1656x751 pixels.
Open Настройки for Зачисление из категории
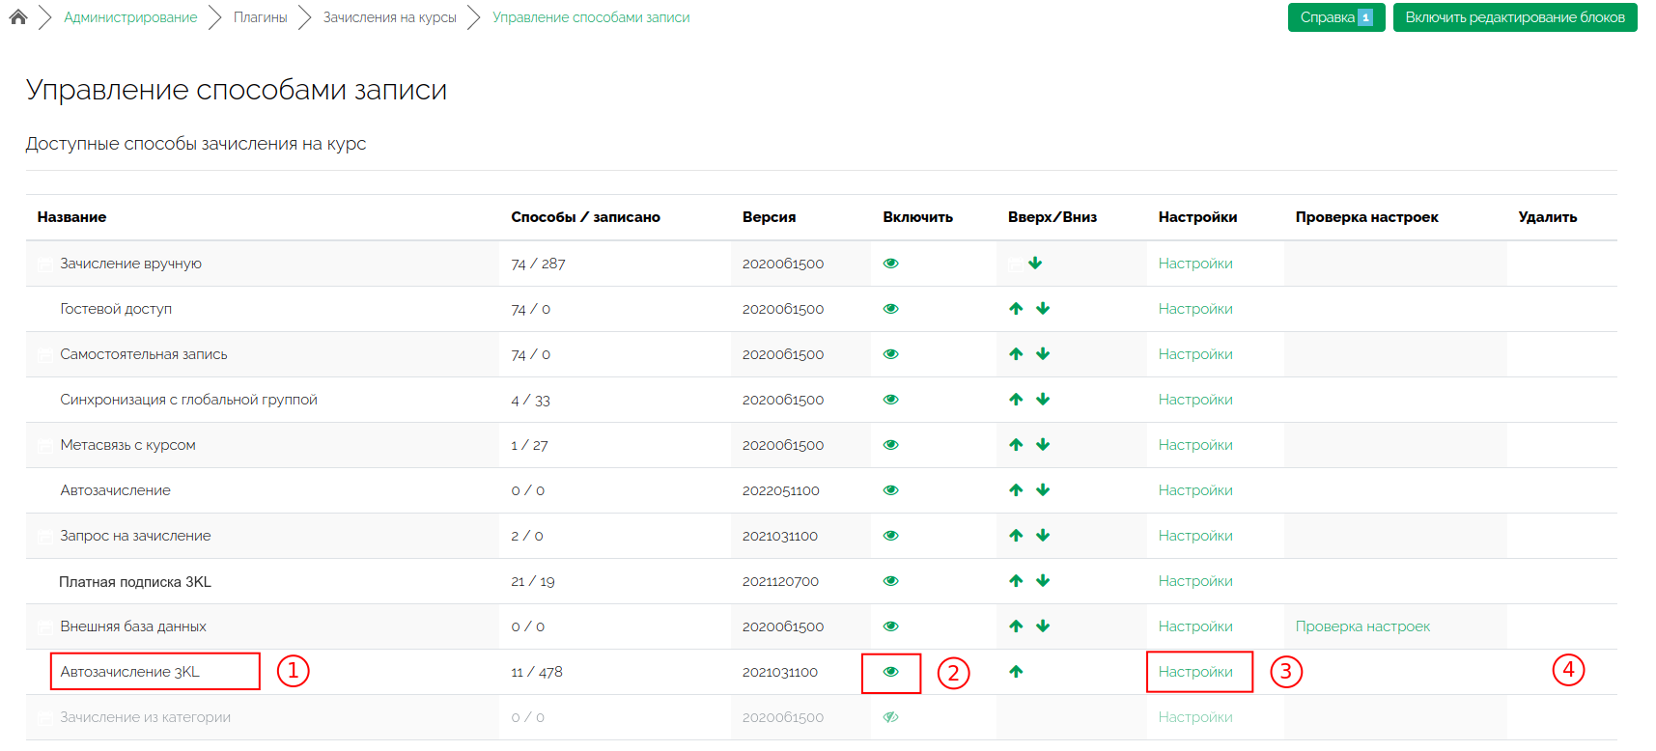1195,717
